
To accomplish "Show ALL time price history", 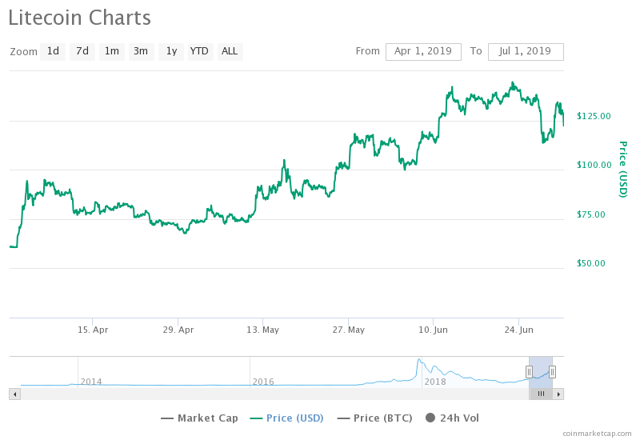I will tap(230, 51).
